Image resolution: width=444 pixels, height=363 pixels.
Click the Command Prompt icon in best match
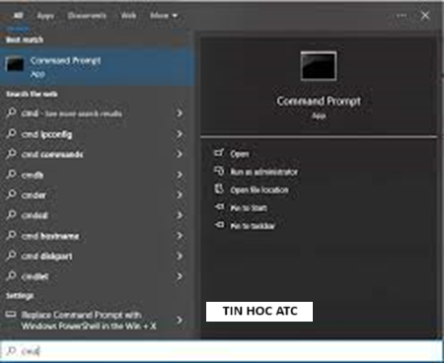tap(15, 64)
